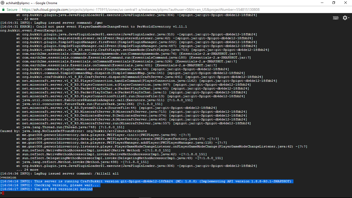
Task: Click the 'CraftServer.dispatchCommand' stack line
Action: click(139, 77)
